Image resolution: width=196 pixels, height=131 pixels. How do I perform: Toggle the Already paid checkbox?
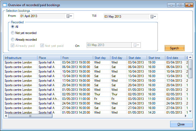tap(13, 46)
